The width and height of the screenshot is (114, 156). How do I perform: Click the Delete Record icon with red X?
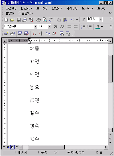(26, 33)
